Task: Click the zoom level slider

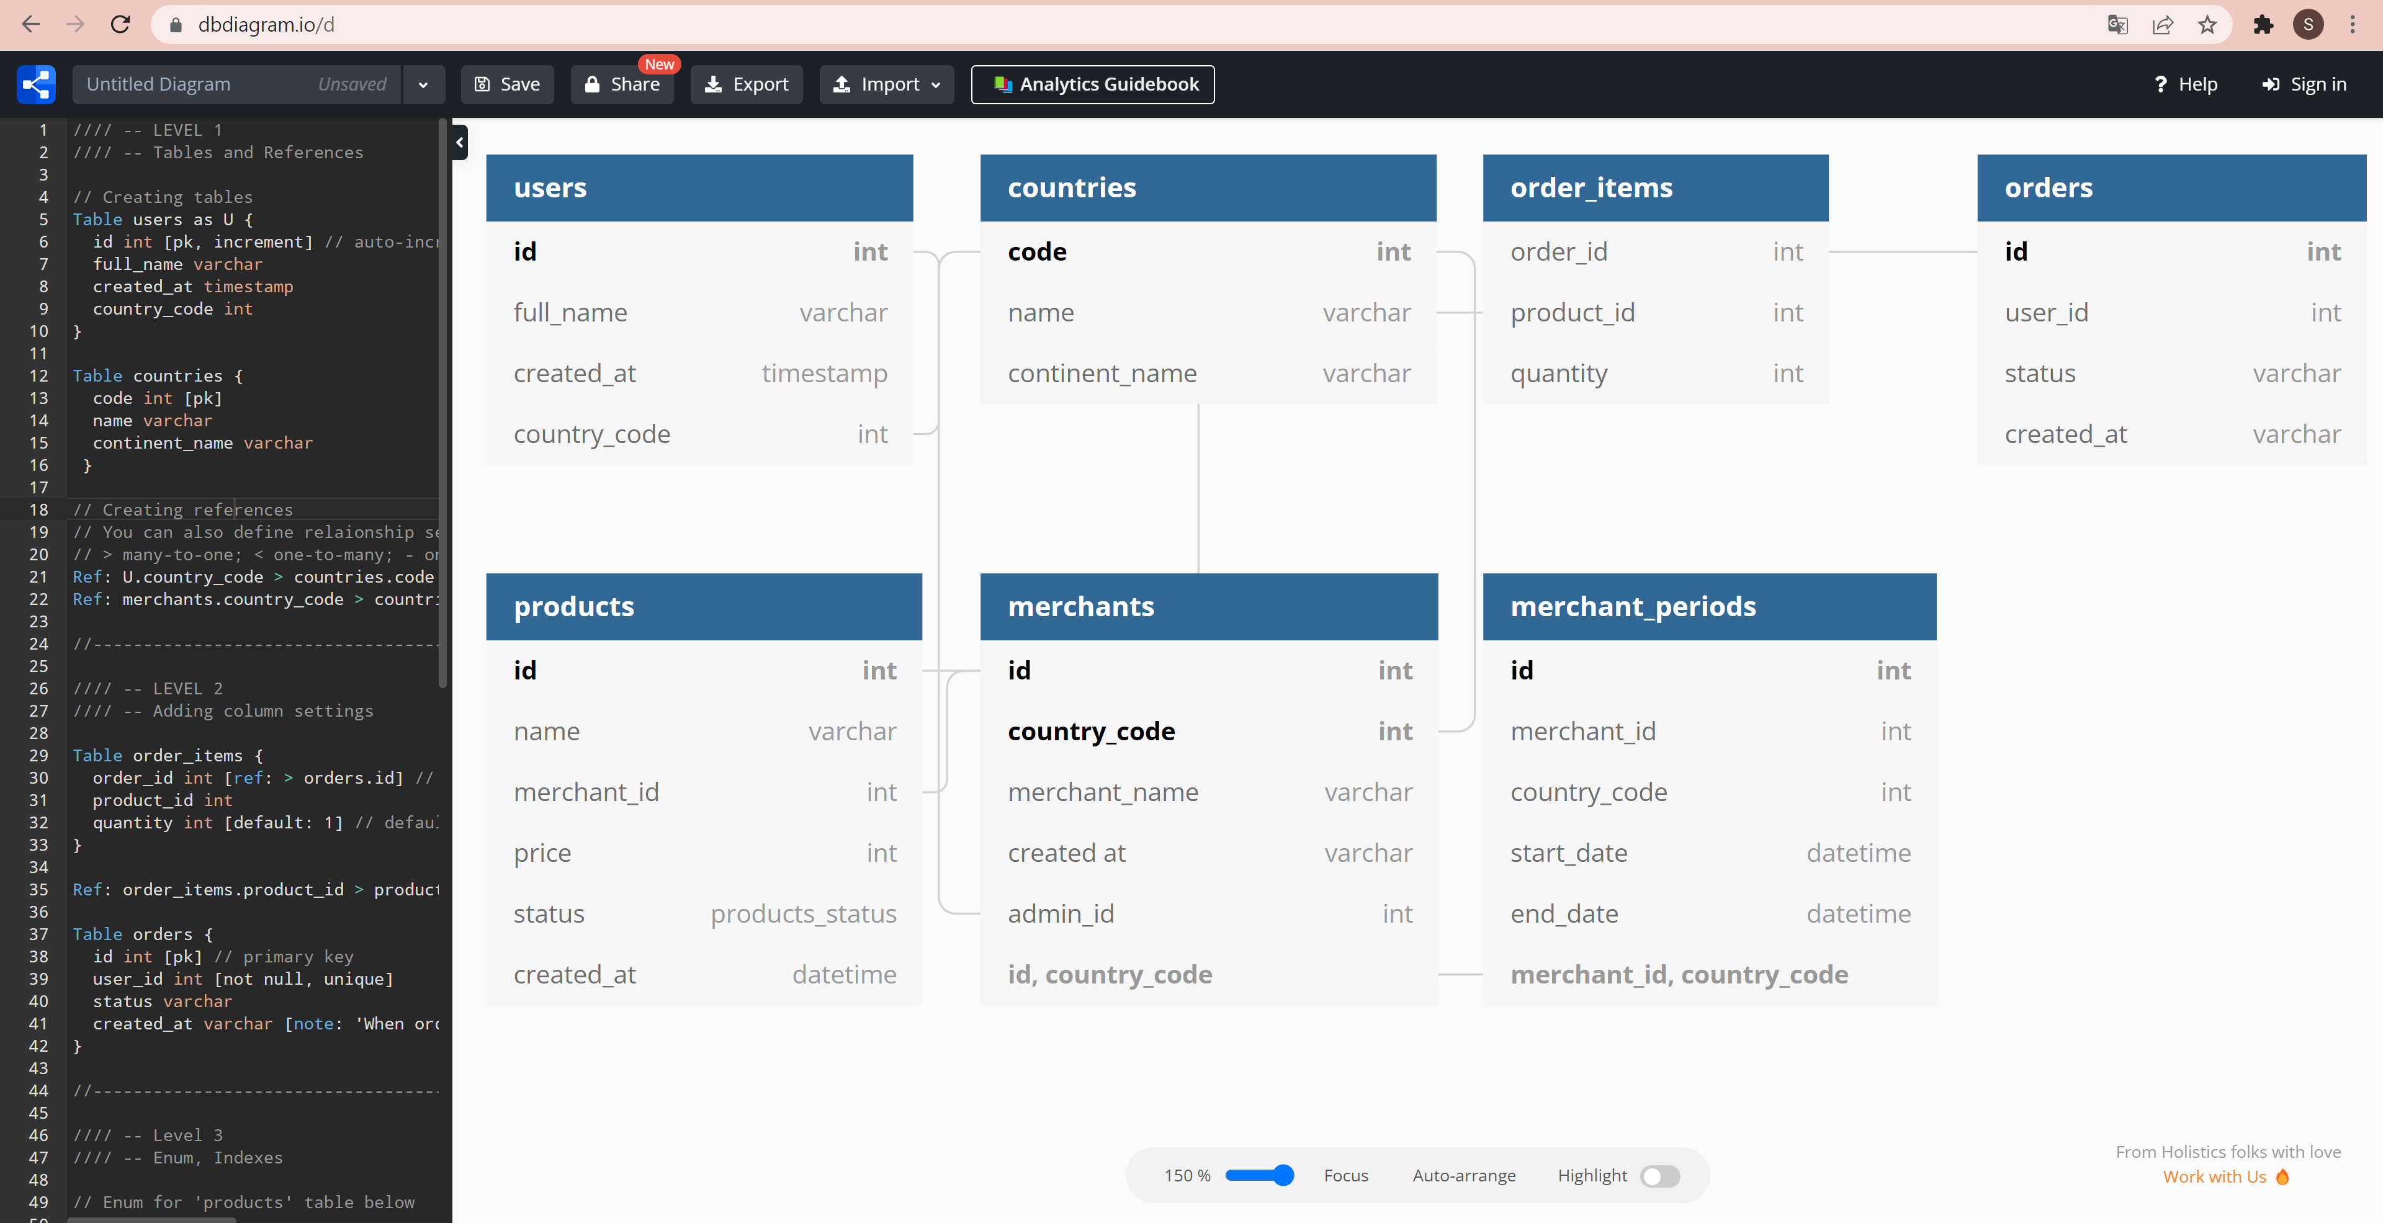Action: tap(1258, 1175)
